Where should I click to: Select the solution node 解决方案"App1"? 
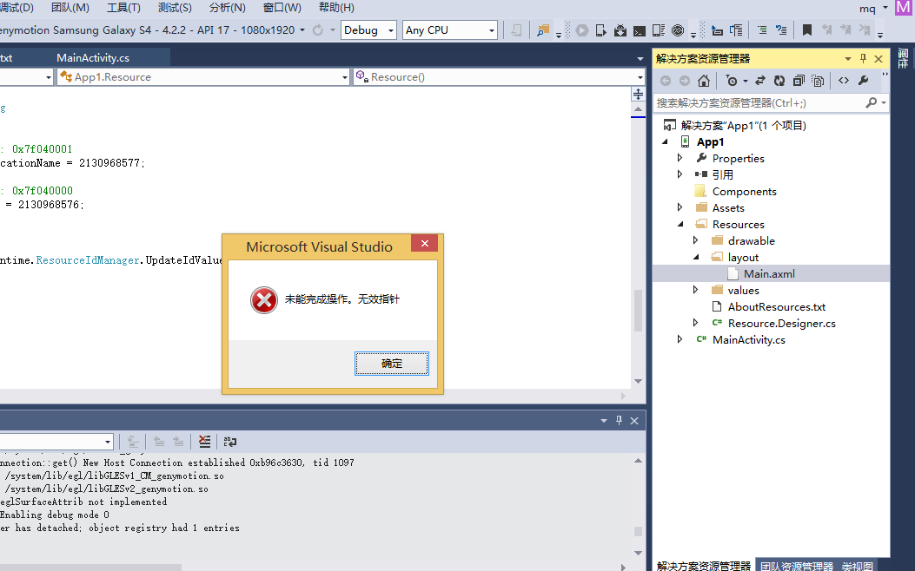pos(743,125)
